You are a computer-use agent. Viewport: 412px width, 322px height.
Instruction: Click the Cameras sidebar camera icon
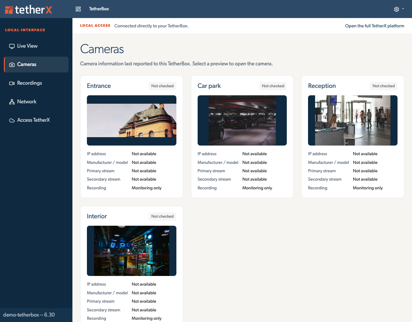[x=12, y=65]
